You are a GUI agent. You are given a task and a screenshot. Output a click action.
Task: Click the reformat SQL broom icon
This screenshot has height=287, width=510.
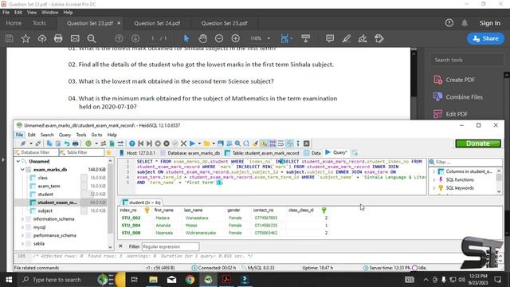(255, 143)
